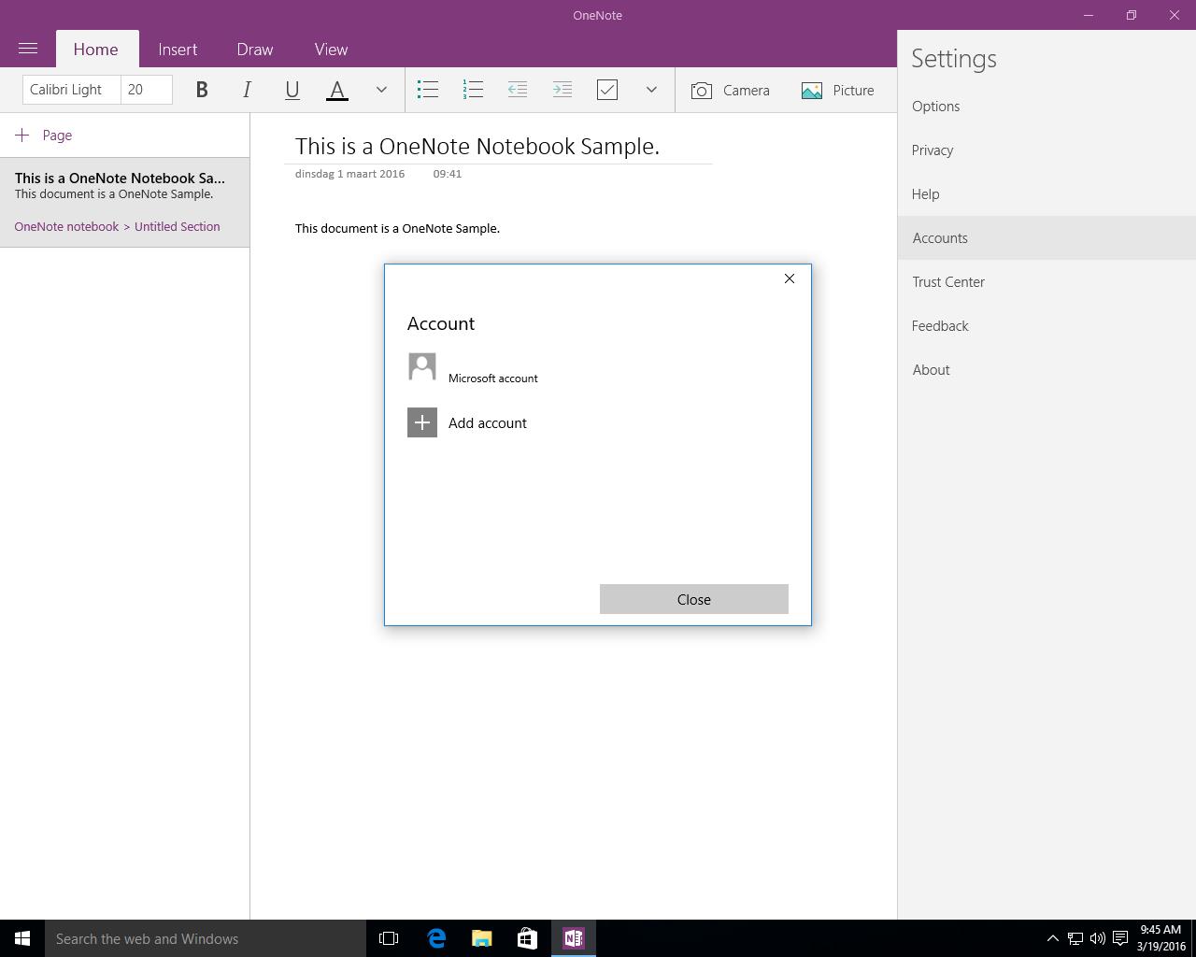Insert a bulleted list
This screenshot has height=957, width=1196.
click(428, 90)
